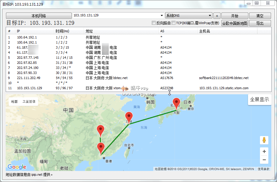Click the Pegman street view icon
This screenshot has height=182, width=277.
click(264, 140)
